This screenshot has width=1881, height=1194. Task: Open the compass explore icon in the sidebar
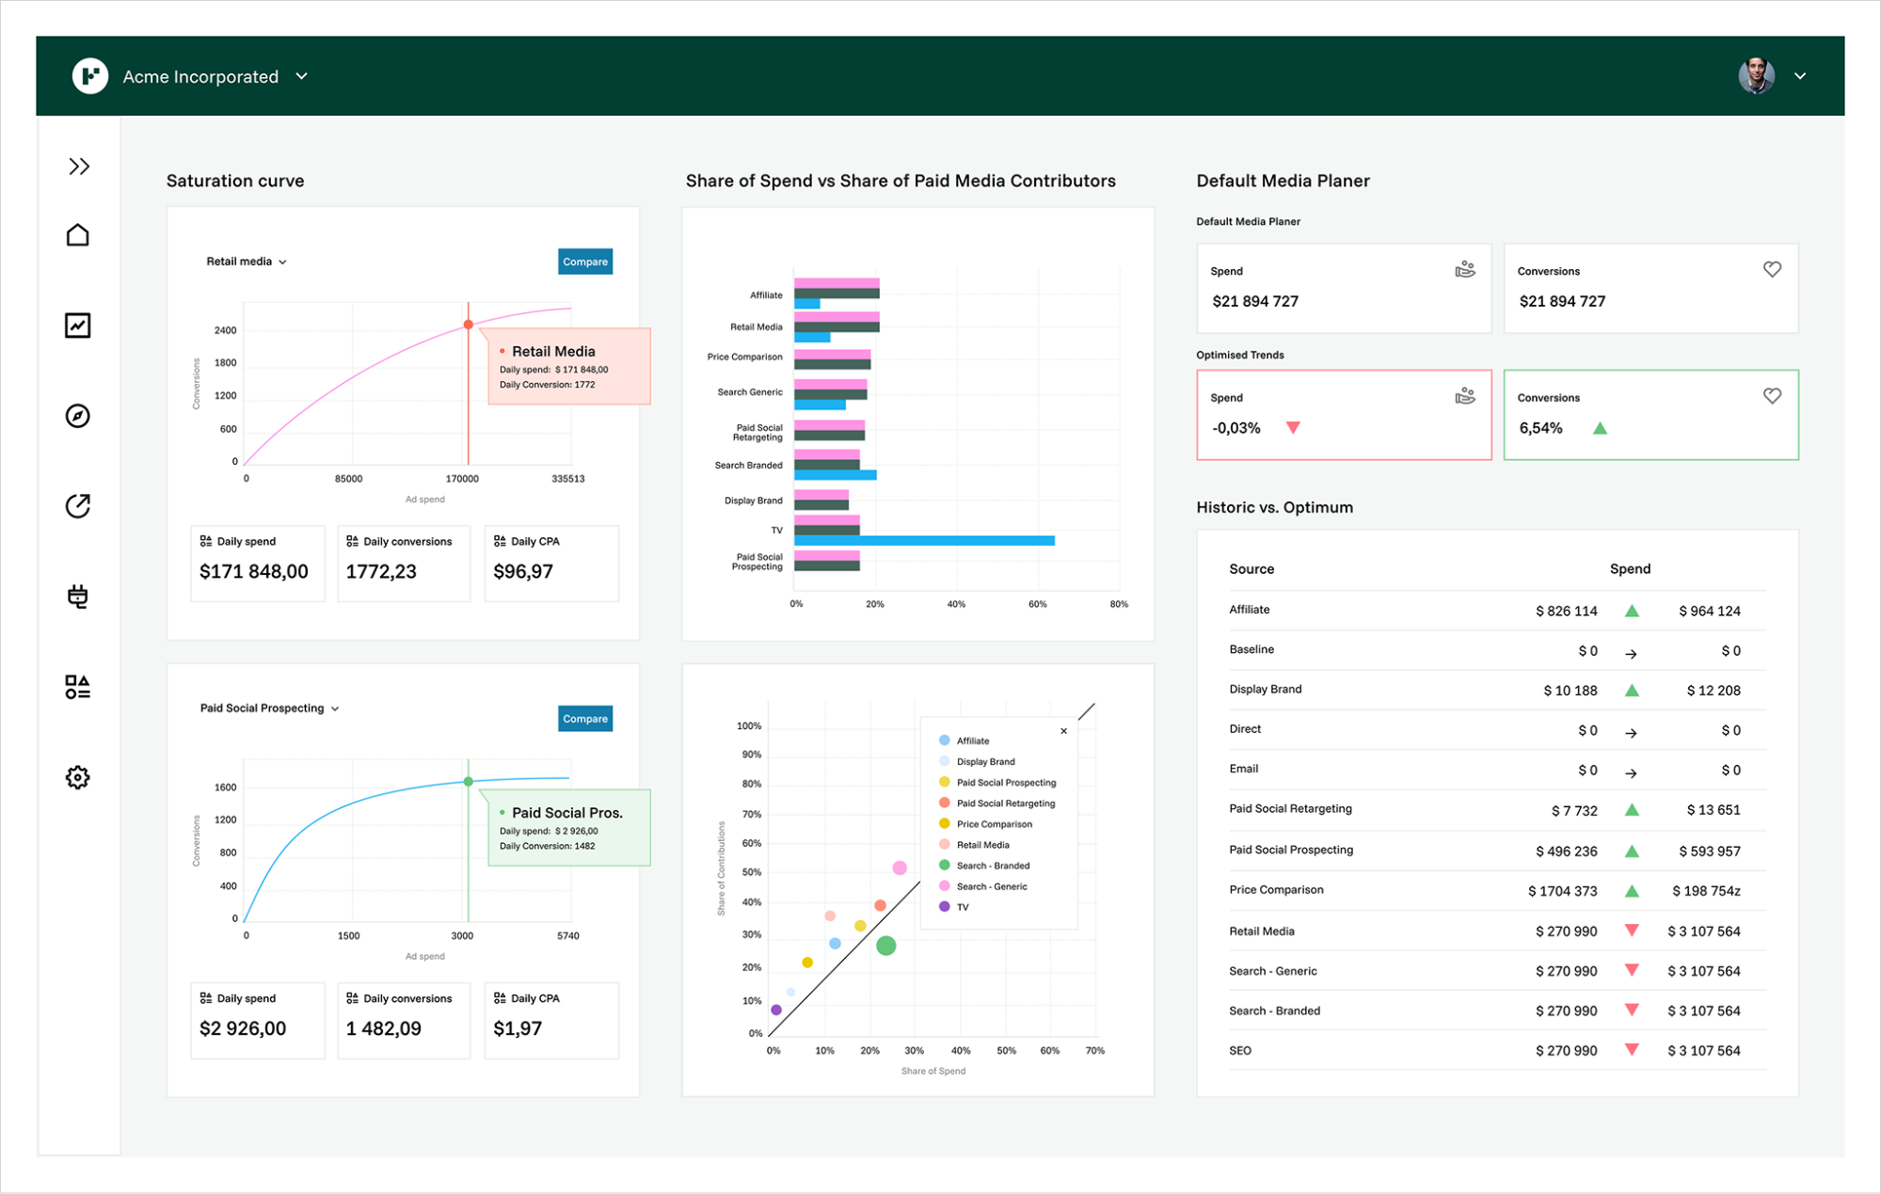pos(79,415)
